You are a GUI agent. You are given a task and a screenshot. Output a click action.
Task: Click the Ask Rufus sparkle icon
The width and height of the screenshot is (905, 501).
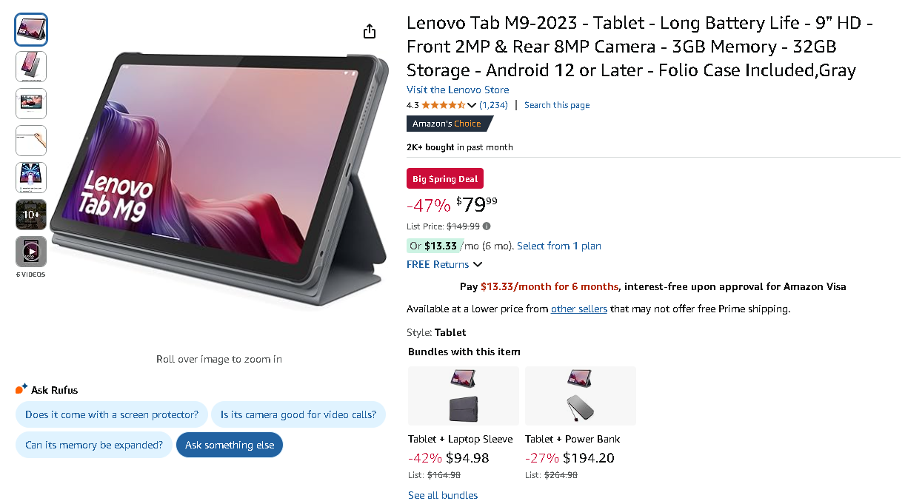click(21, 389)
